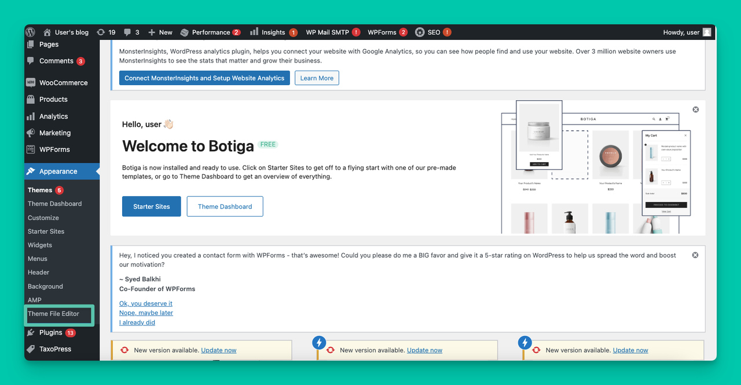Click the Plugins badge showing 13
Screen dimensions: 741x385
[x=71, y=333]
